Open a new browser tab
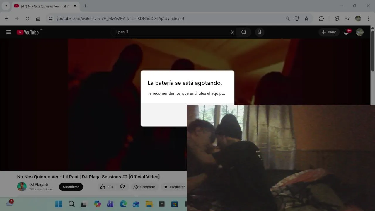Viewport: 375px width, 211px height. click(x=86, y=6)
